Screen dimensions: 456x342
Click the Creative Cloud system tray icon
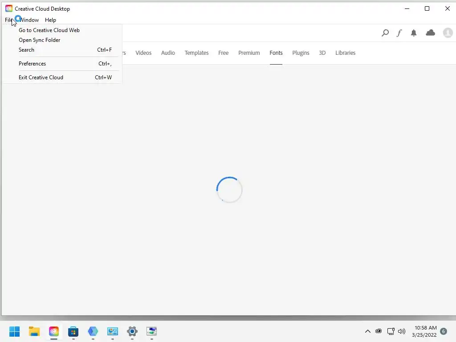coord(379,331)
